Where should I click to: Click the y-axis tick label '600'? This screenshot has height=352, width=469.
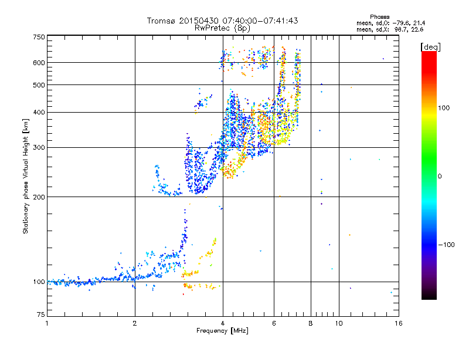pyautogui.click(x=39, y=63)
